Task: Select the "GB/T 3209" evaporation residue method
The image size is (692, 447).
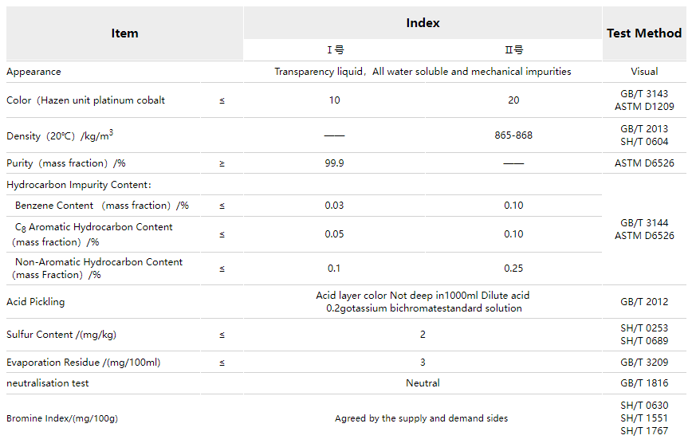Action: coord(644,363)
